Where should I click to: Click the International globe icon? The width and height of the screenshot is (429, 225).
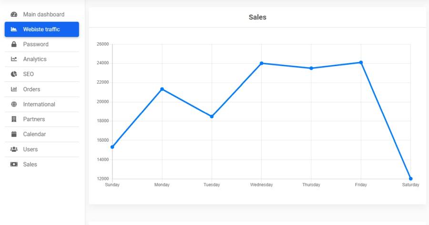(14, 104)
